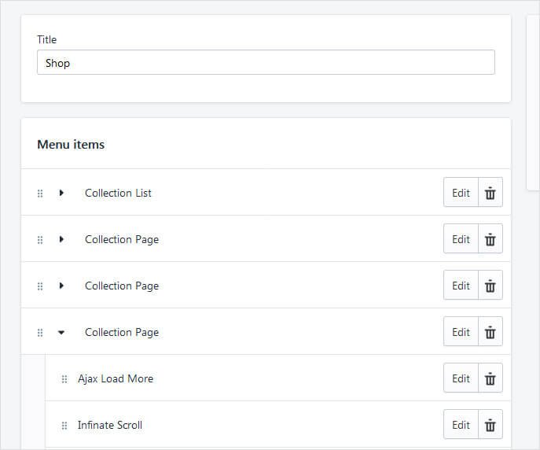Click trash icon for Ajax Load More
The image size is (540, 450).
click(x=490, y=378)
